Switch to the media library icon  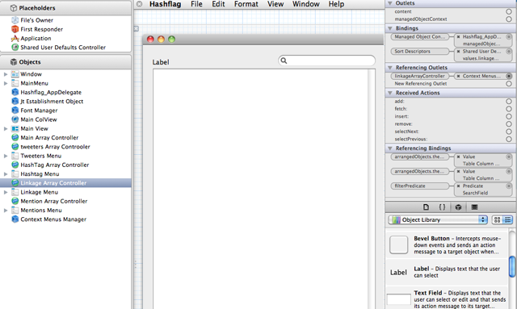(x=474, y=207)
